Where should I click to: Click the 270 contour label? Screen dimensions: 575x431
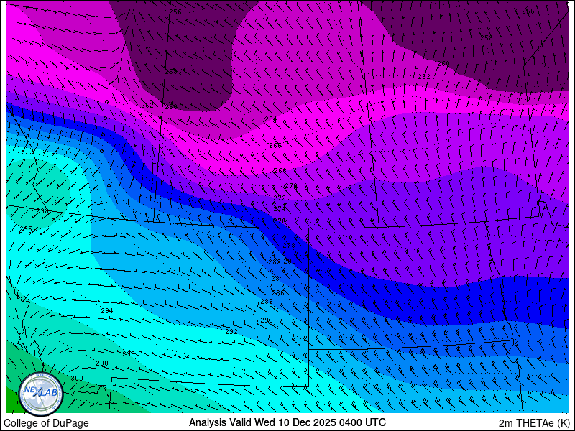[291, 186]
